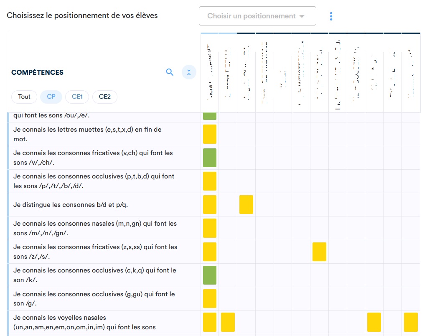Click green cell for fricatives (v,ch) row
The image size is (432, 336).
pos(210,158)
